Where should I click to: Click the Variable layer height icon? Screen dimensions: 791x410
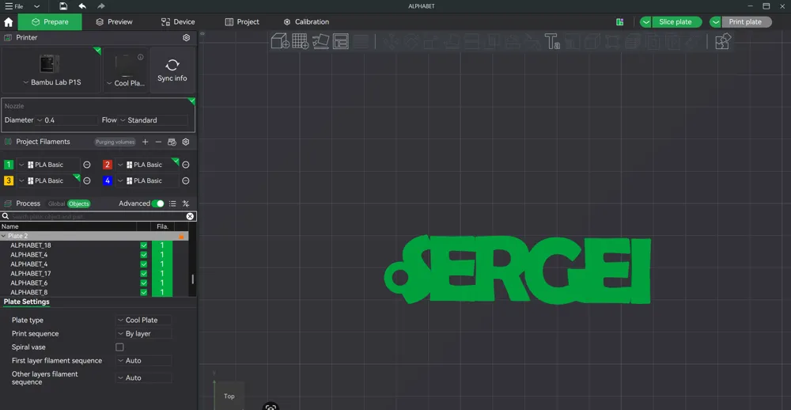360,41
